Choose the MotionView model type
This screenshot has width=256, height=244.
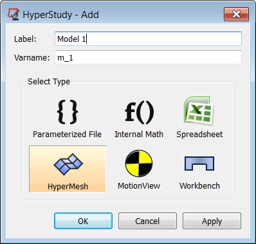coord(139,169)
